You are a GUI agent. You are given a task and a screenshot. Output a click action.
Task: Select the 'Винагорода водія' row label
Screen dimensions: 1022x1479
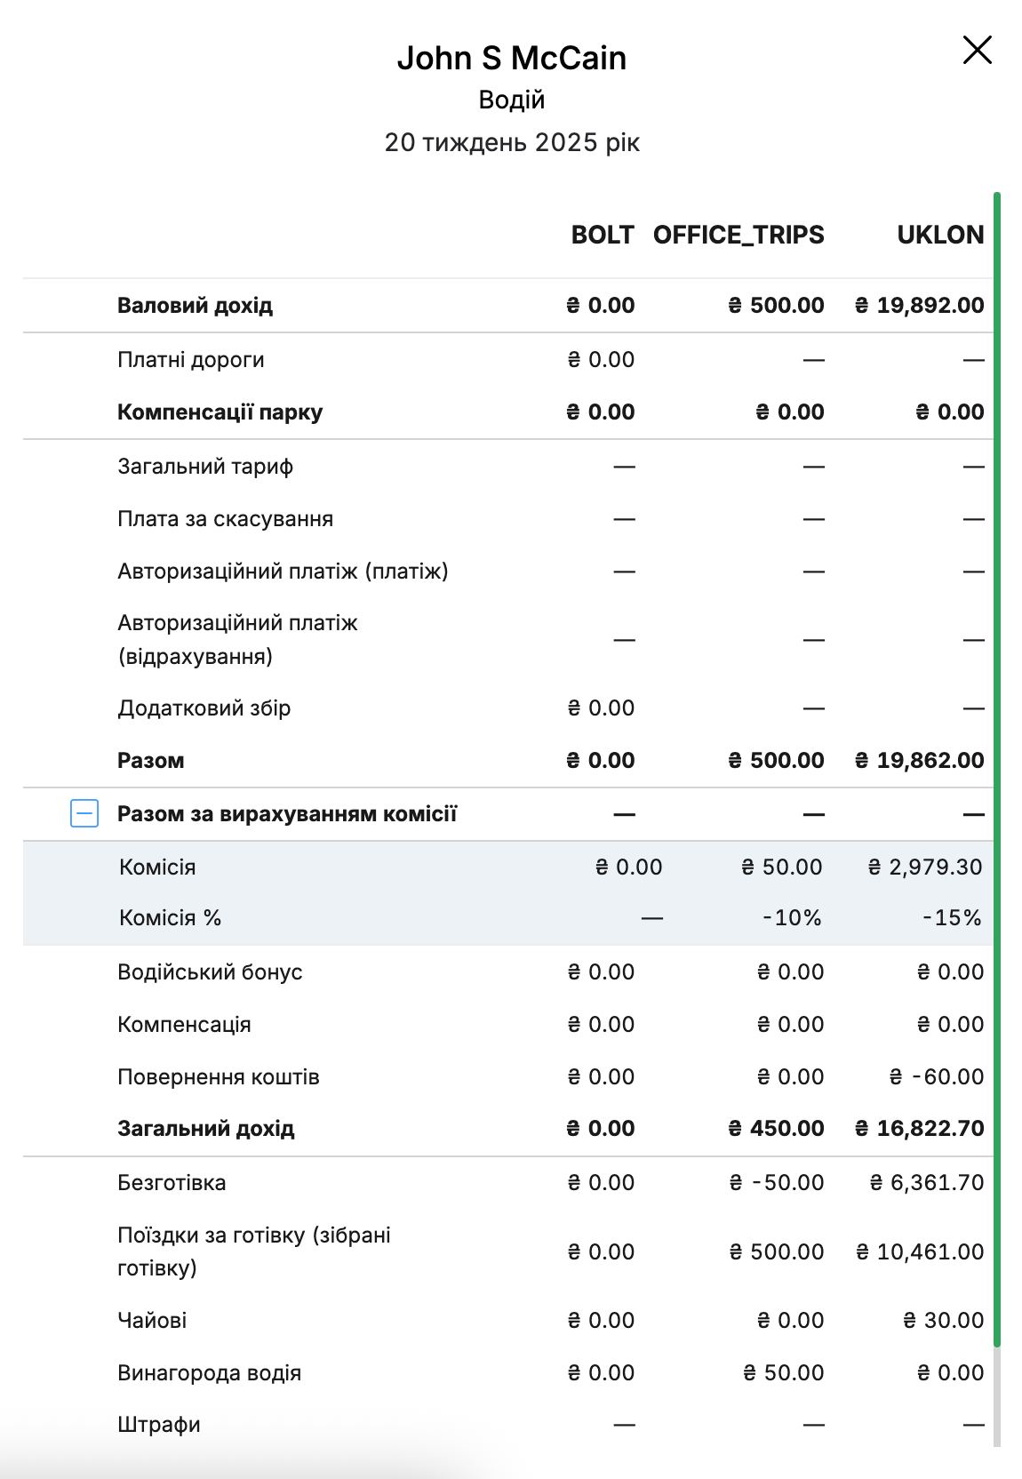point(210,1373)
